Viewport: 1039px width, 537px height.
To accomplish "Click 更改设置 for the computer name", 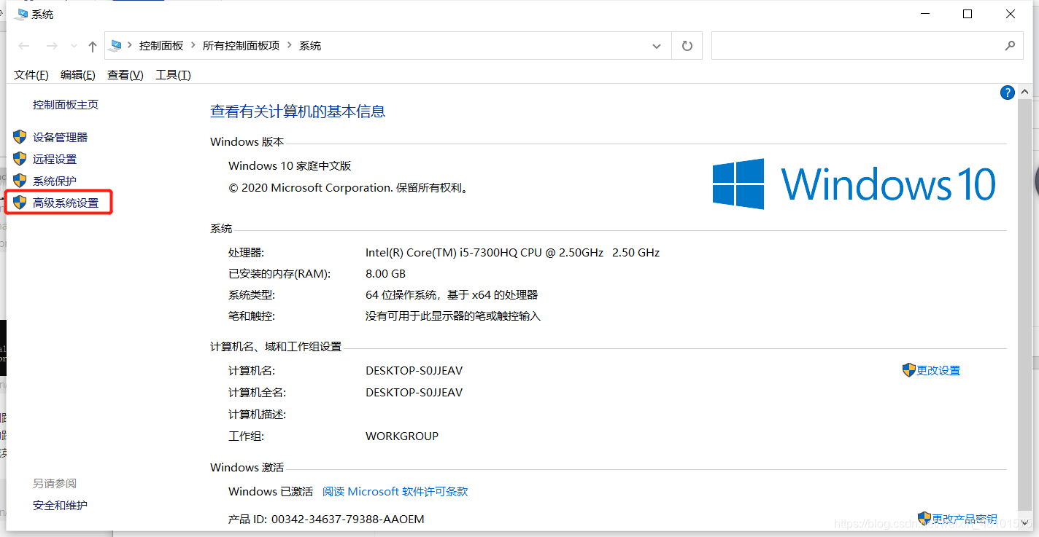I will 938,370.
